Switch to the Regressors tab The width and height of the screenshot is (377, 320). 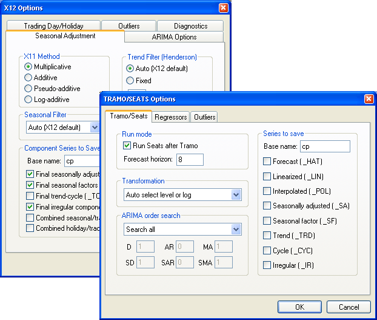click(170, 117)
